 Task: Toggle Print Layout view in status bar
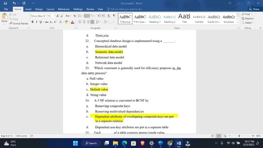[219, 136]
